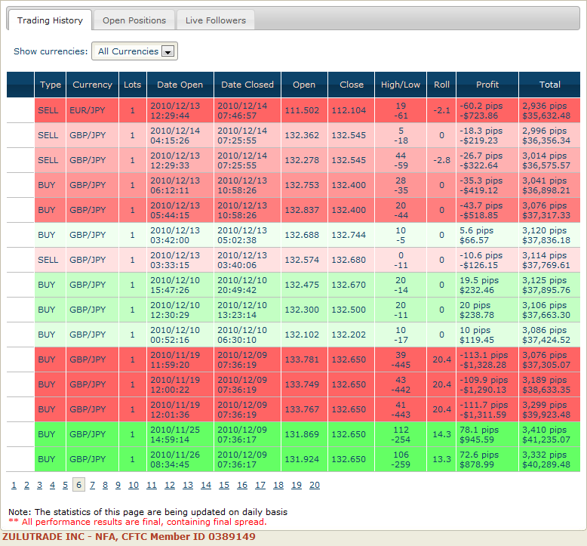Click profit cell 5.6 pips $66.57
The height and width of the screenshot is (546, 587).
point(487,236)
